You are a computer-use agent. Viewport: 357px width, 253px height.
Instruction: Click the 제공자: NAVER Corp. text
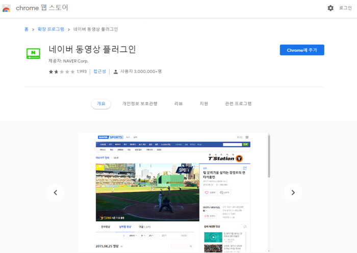coord(68,61)
